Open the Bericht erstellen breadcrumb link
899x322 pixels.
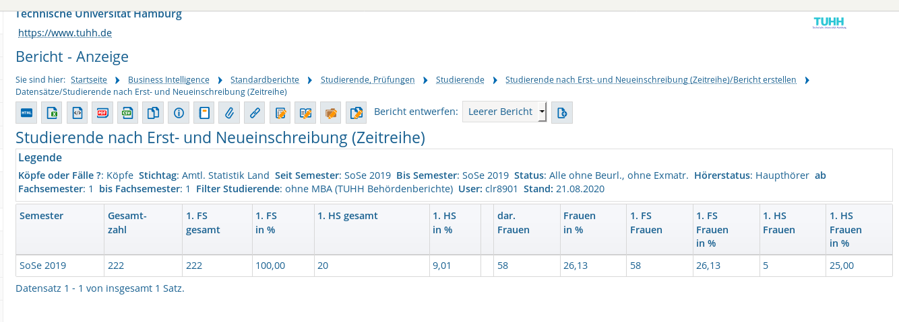coord(651,79)
